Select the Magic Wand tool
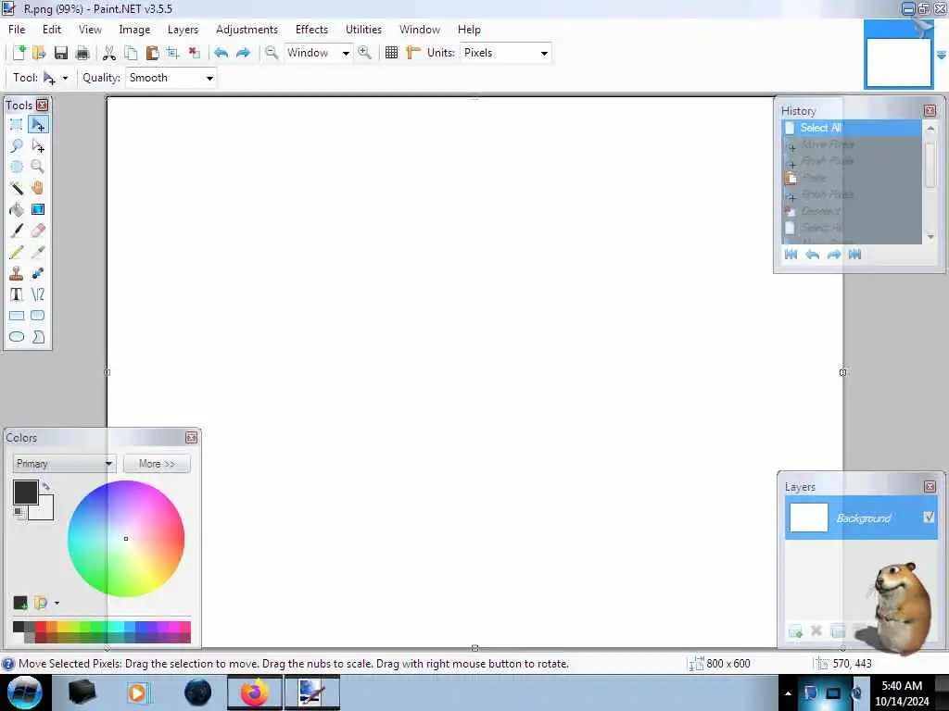Screen dimensions: 949x711 coord(17,188)
